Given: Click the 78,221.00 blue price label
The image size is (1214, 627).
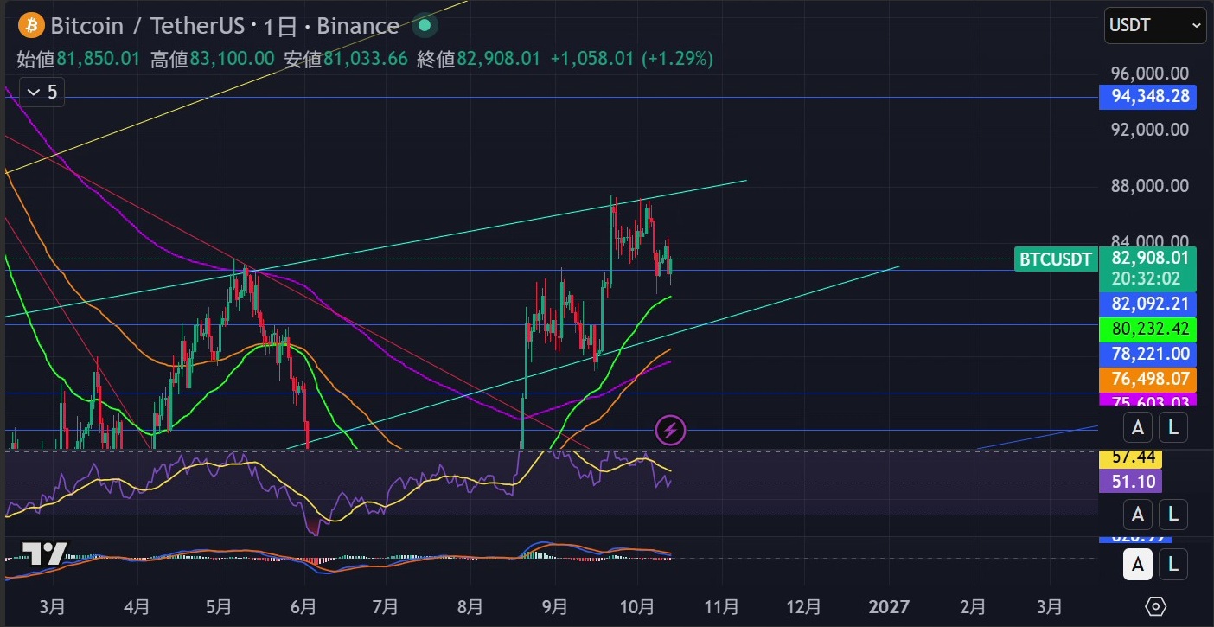Looking at the screenshot, I should [x=1147, y=354].
